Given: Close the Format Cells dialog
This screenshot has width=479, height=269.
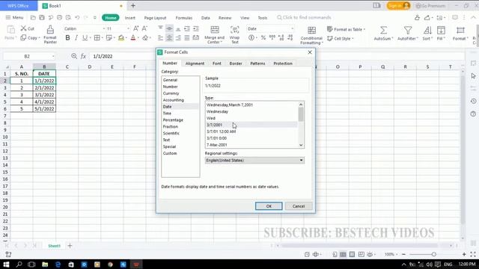Looking at the screenshot, I should [310, 52].
